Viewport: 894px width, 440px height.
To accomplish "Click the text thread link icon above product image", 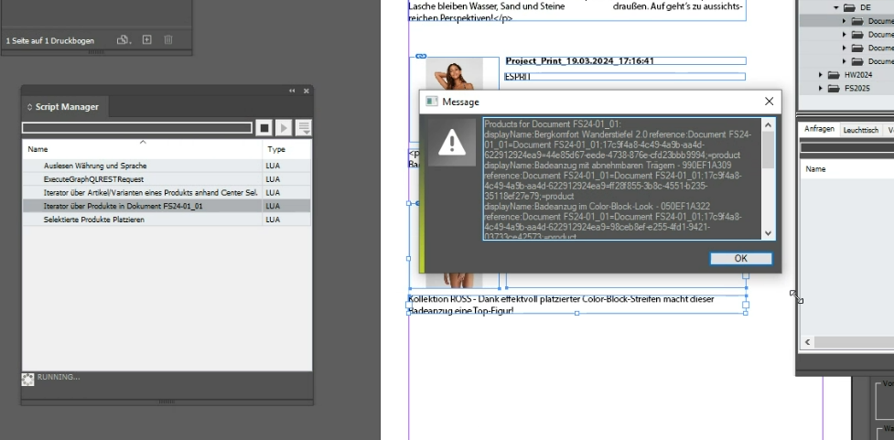I will (x=421, y=56).
